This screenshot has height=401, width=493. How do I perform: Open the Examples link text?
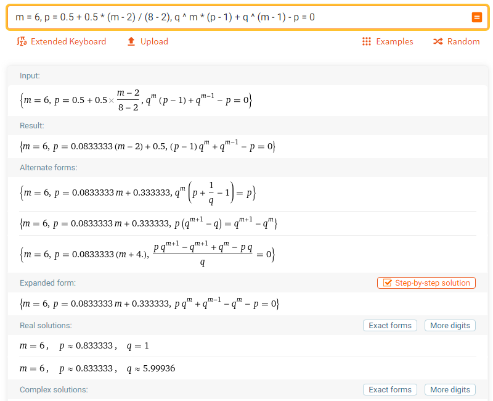[394, 41]
